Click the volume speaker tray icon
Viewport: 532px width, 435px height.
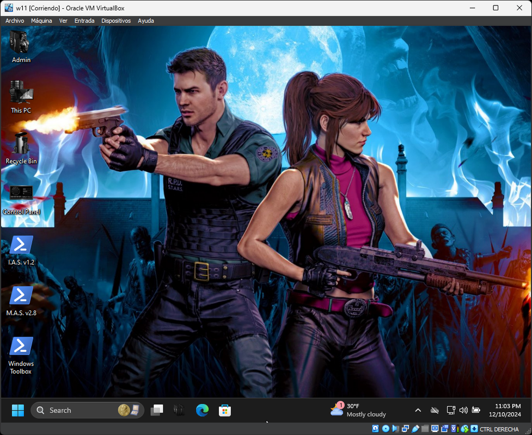[463, 411]
